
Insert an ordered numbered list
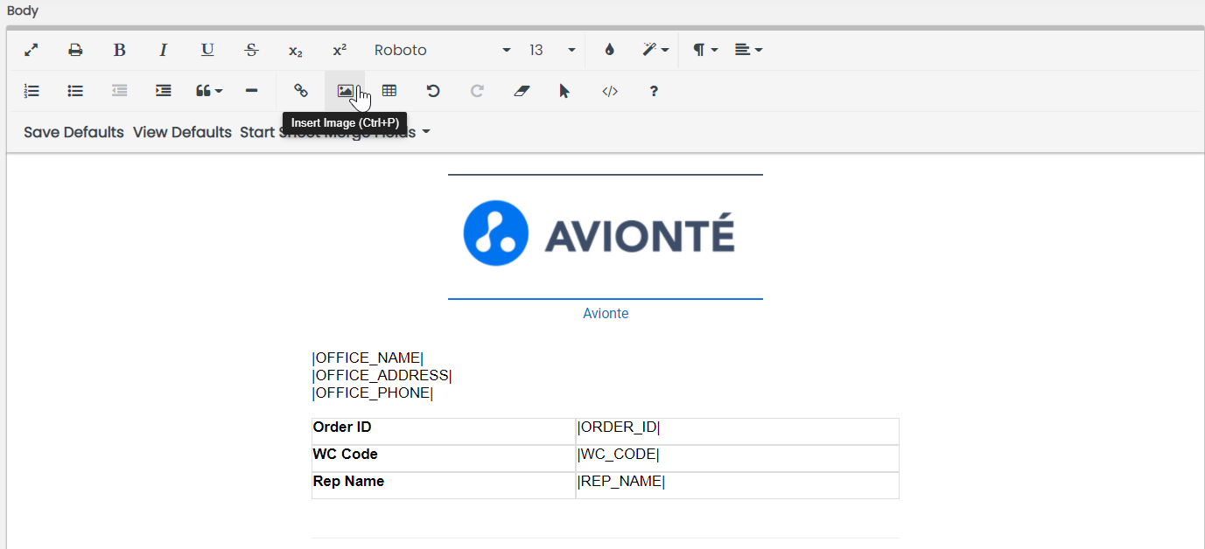32,91
